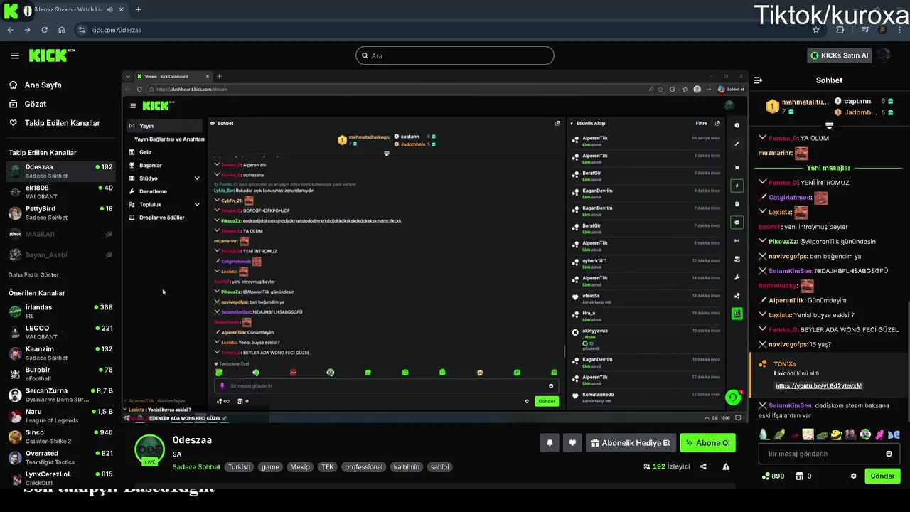Screen dimensions: 910x512
Task: Open Naru League of Legends channel
Action: 60,415
